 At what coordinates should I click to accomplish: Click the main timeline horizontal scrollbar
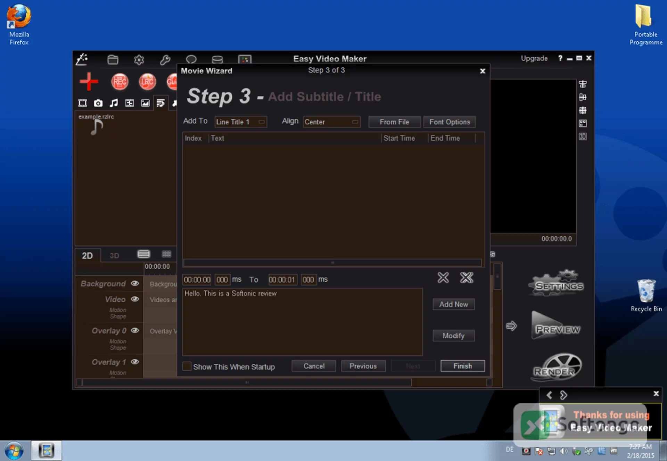[x=247, y=382]
